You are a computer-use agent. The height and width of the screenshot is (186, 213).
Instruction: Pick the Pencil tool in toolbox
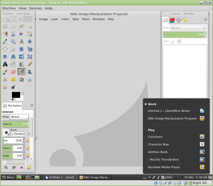tap(30, 64)
